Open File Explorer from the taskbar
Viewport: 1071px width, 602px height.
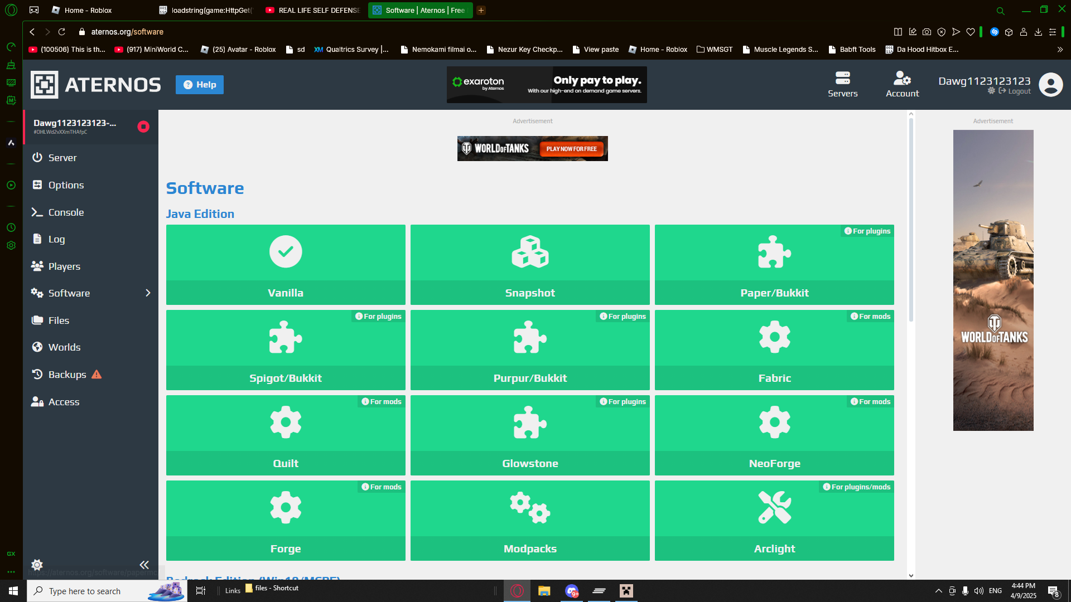click(x=544, y=591)
